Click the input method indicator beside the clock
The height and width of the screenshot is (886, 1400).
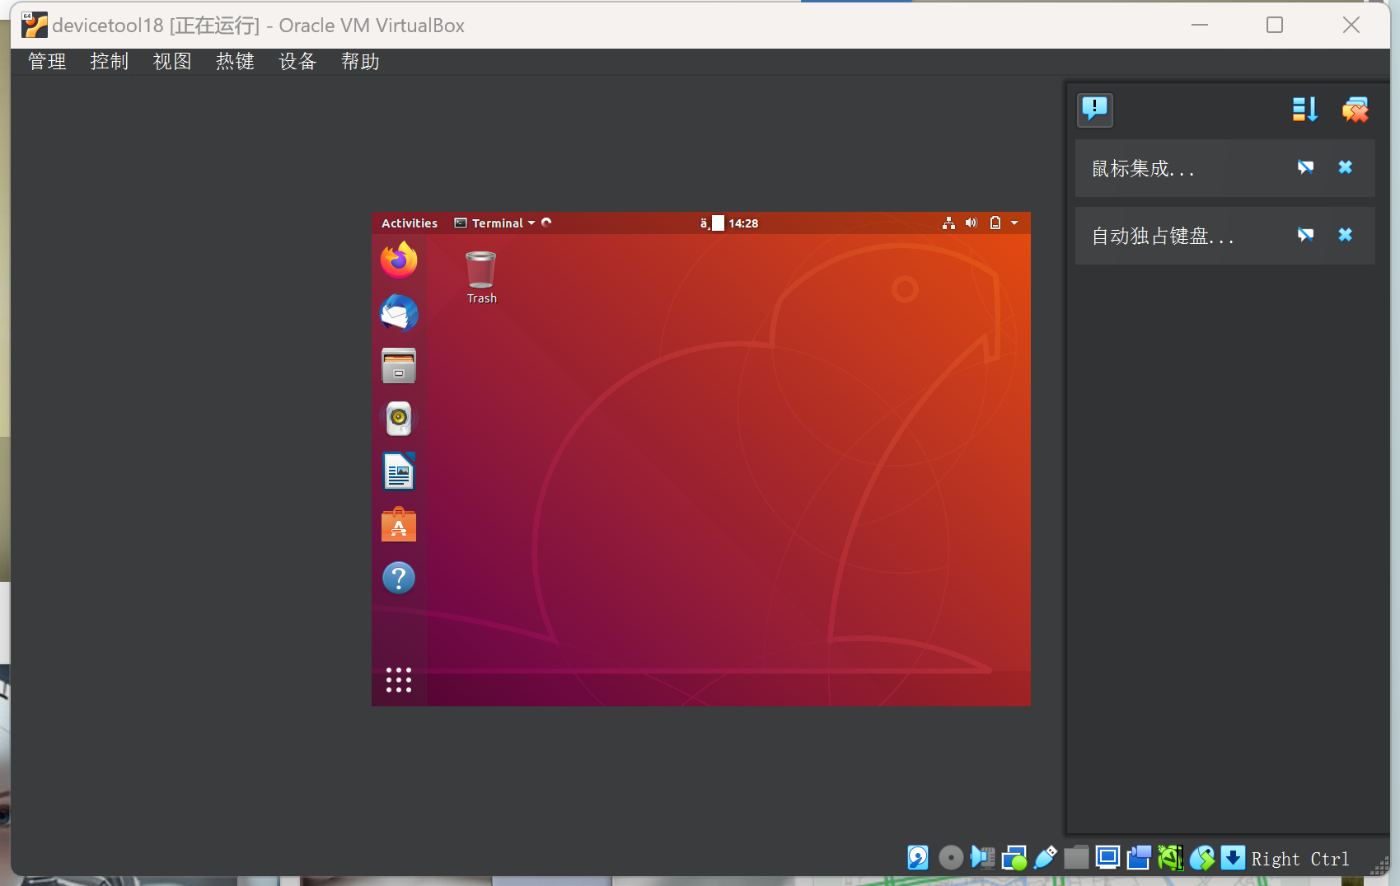(712, 223)
